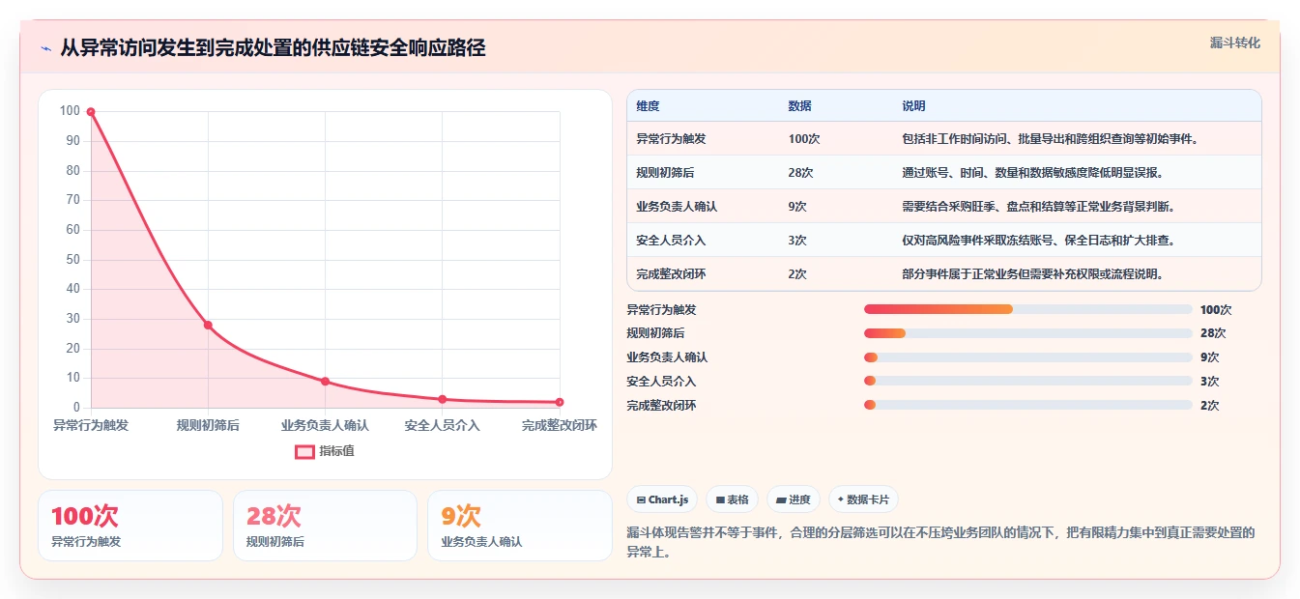The image size is (1300, 599).
Task: Click the 进度 chip
Action: [794, 499]
